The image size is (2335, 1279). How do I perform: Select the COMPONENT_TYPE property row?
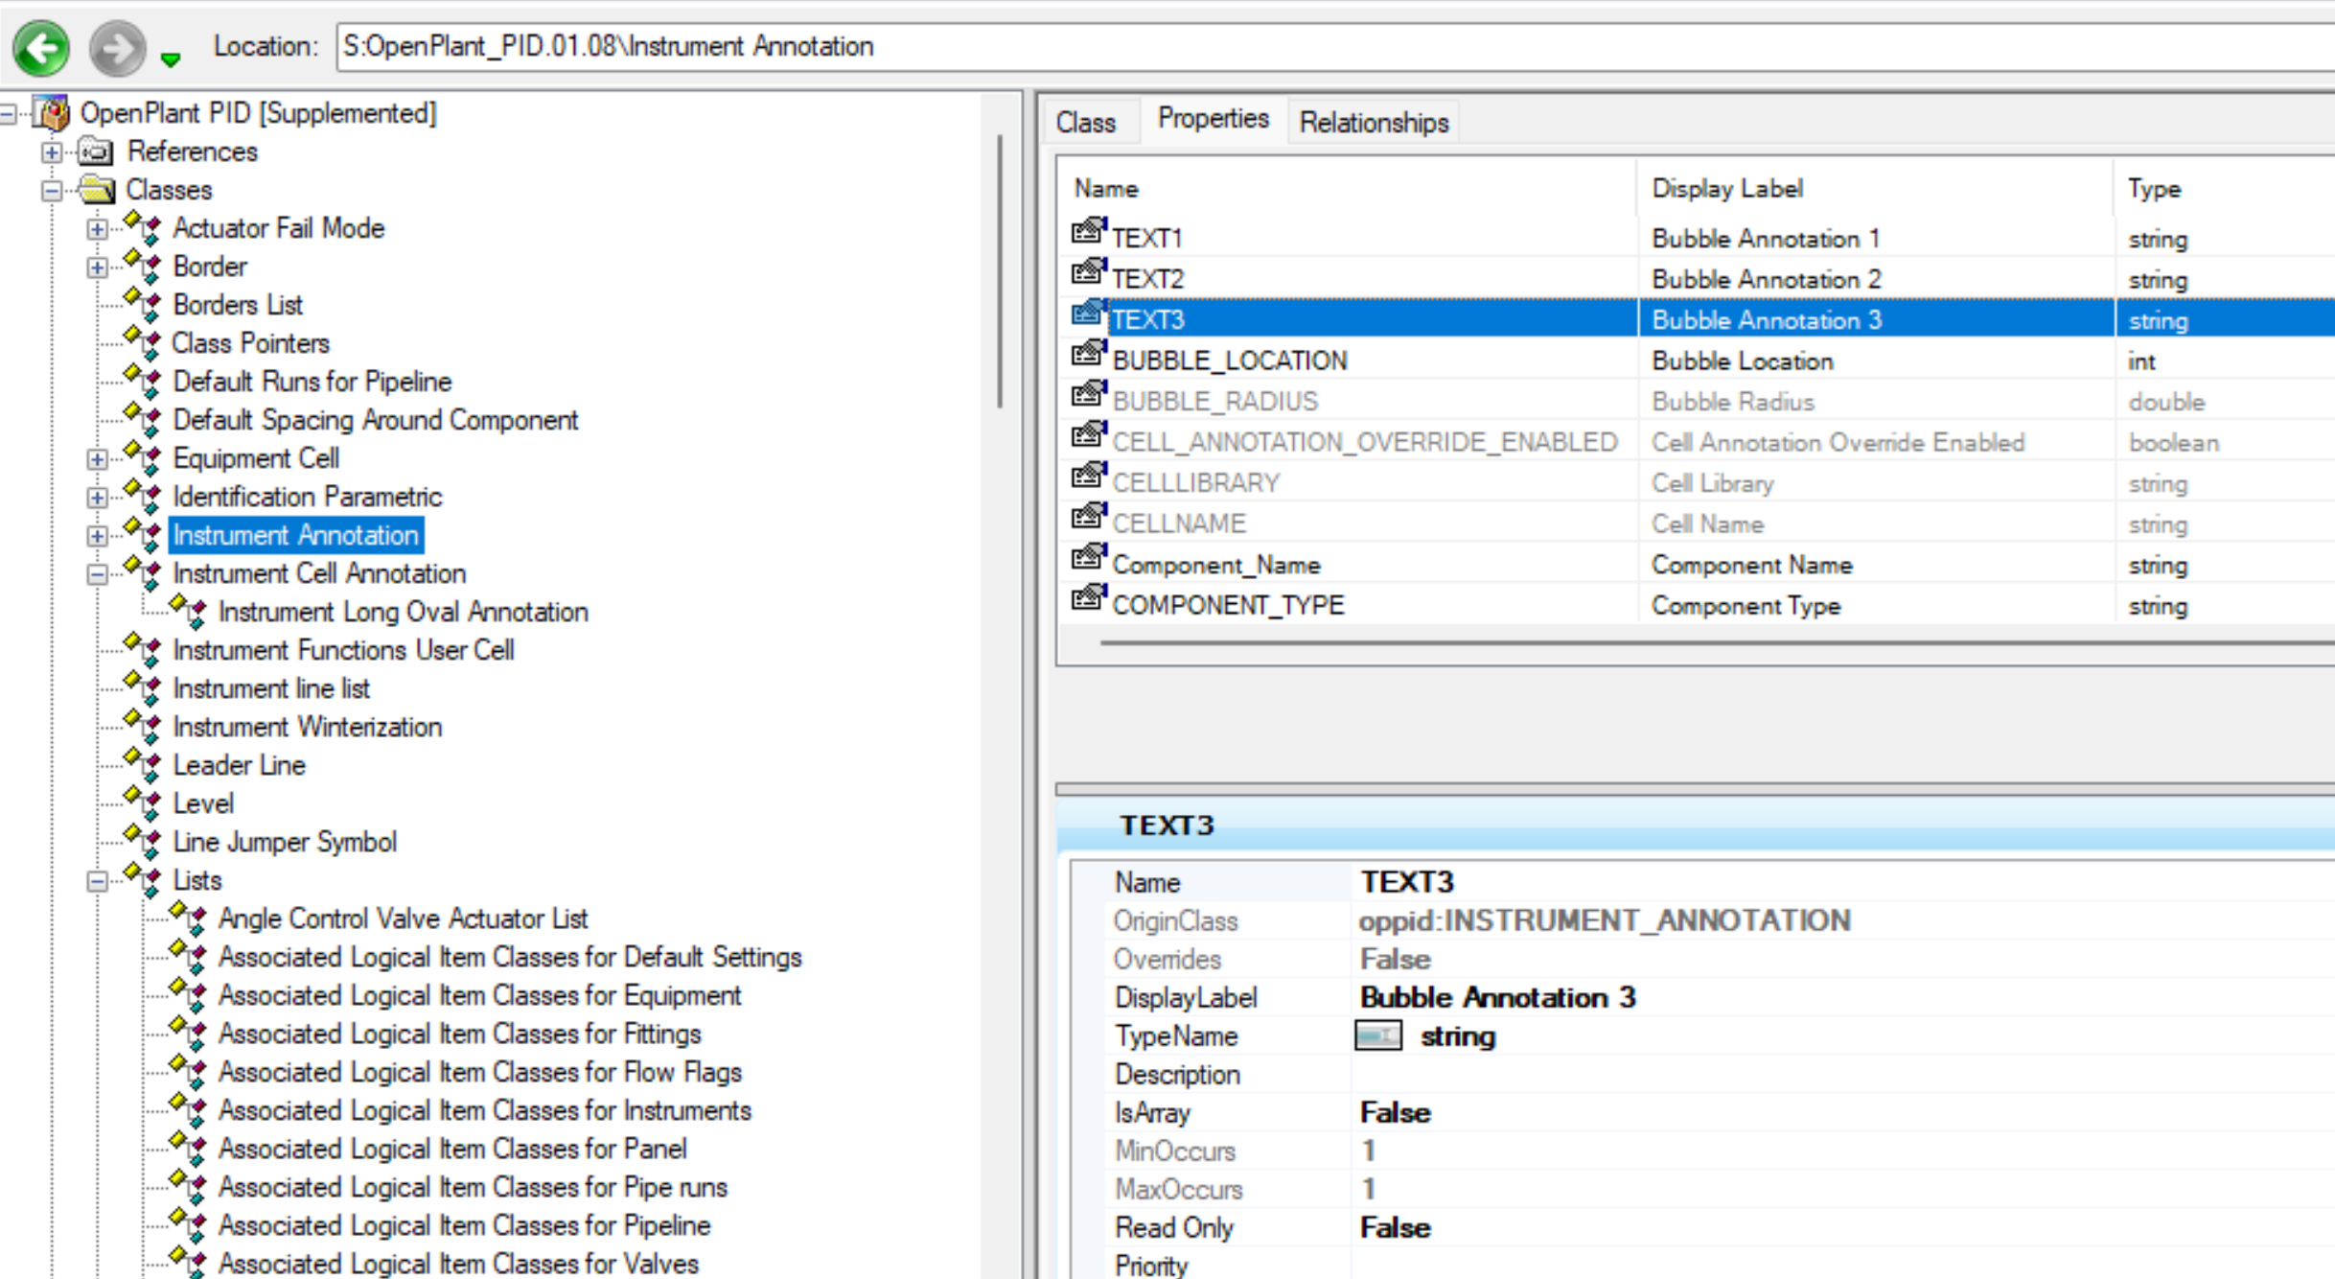click(x=1227, y=605)
